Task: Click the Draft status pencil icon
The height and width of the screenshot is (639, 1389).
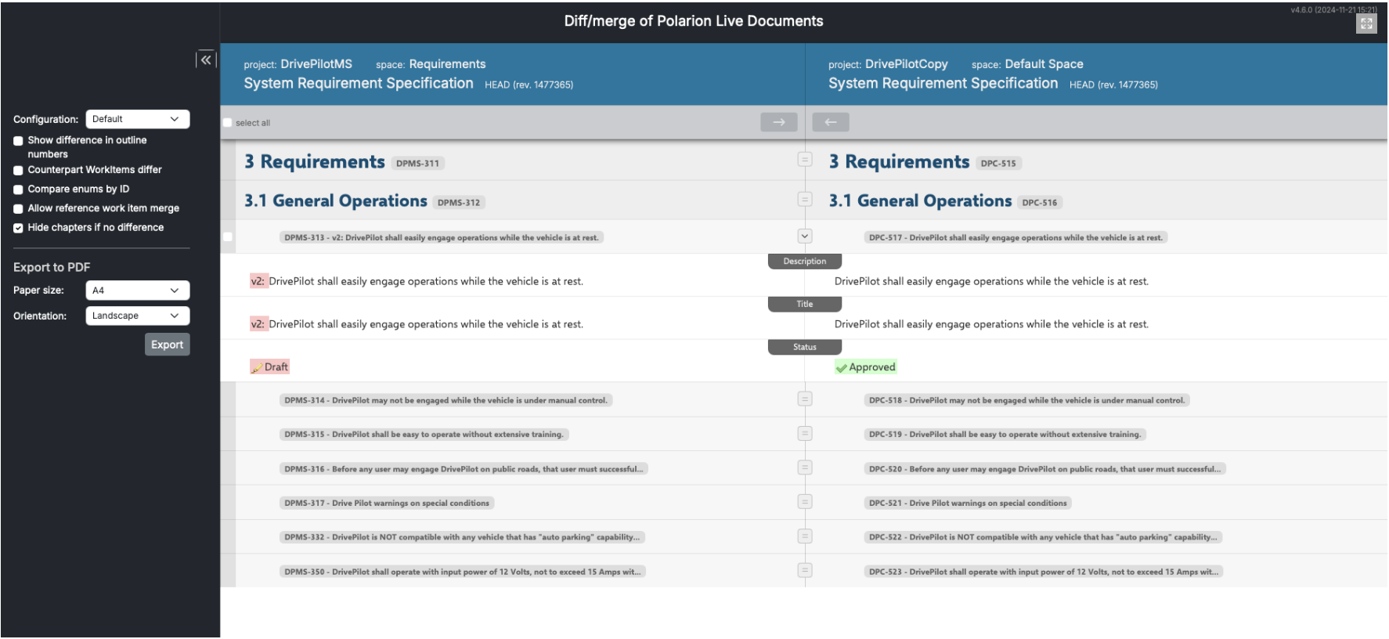Action: click(x=257, y=367)
